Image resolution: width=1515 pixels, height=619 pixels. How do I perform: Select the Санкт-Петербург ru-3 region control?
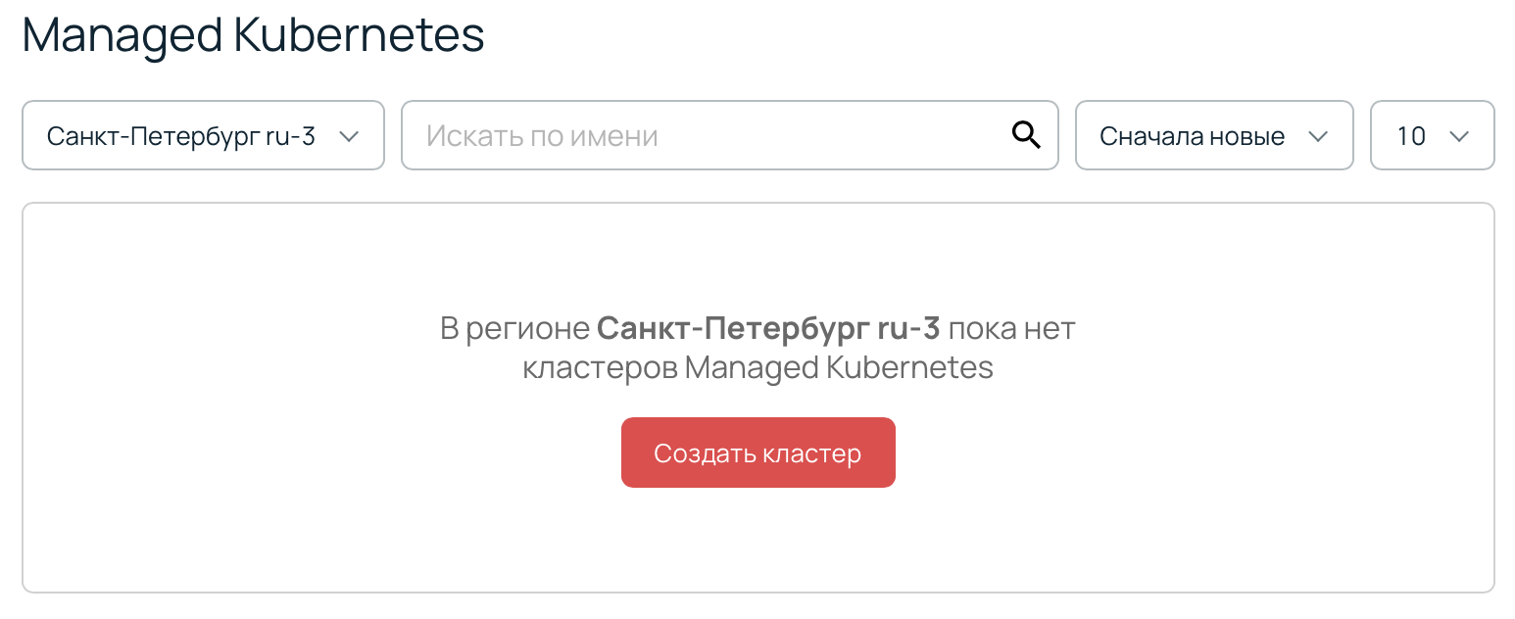[203, 136]
